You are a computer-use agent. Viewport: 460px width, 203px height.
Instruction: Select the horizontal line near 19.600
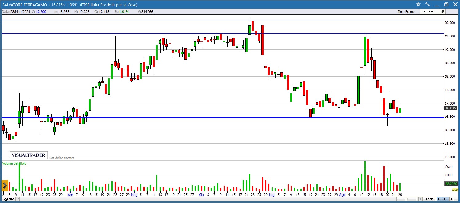222,33
